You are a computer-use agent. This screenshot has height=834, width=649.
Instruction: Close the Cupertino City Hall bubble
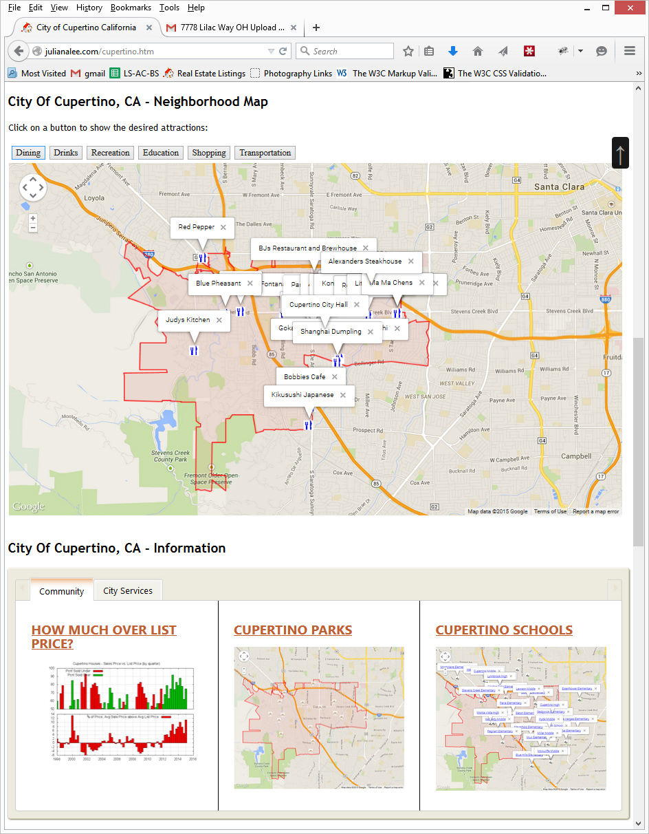click(356, 305)
